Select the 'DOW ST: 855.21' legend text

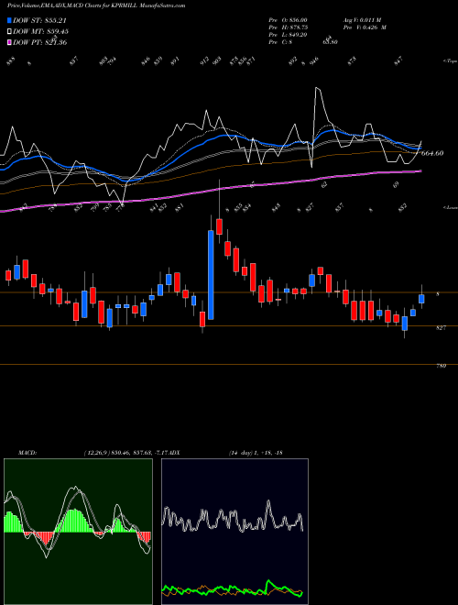coord(39,20)
